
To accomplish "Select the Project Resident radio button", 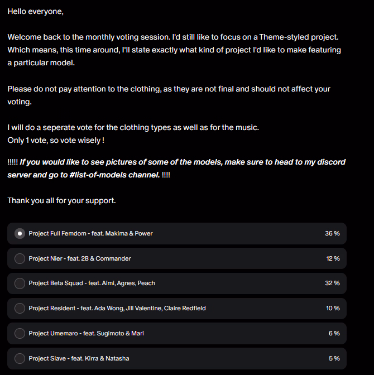I will coord(20,308).
